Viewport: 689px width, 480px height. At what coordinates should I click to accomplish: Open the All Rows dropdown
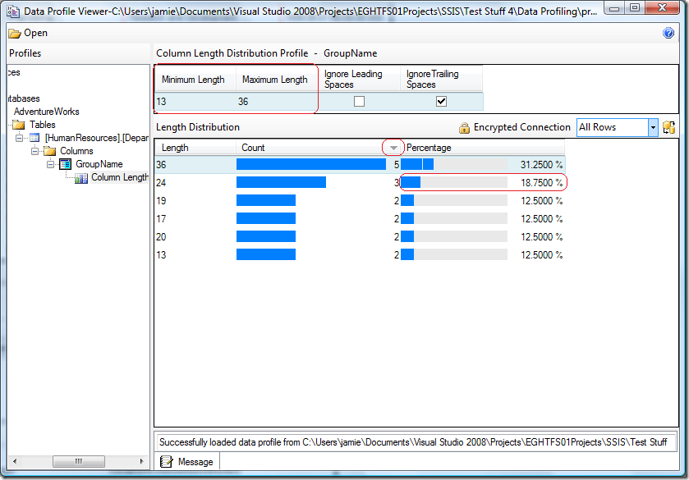pos(653,127)
